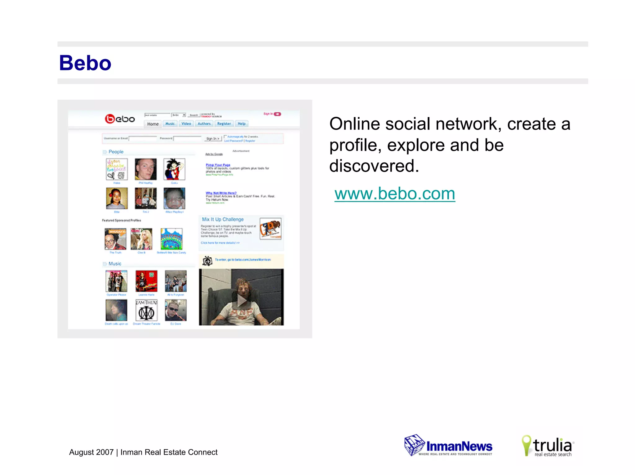635x475 pixels.
Task: Open Phil Heafley's profile photo
Action: coord(146,169)
